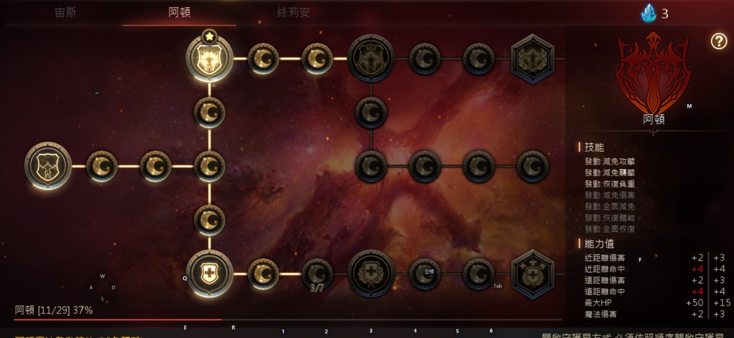Select the shield node with figure raising arms
734x338 pixels.
[x=48, y=166]
